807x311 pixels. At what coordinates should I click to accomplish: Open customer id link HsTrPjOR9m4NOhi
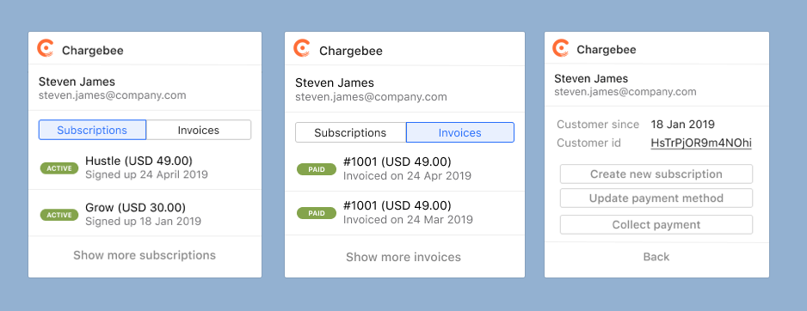point(701,143)
